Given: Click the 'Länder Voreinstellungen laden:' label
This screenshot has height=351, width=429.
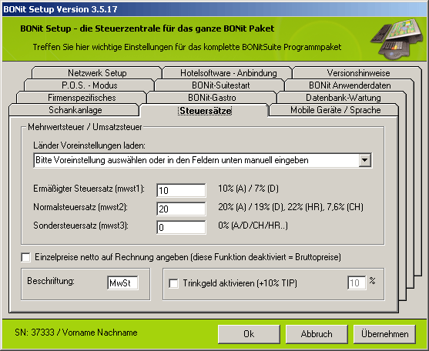Looking at the screenshot, I should 89,145.
